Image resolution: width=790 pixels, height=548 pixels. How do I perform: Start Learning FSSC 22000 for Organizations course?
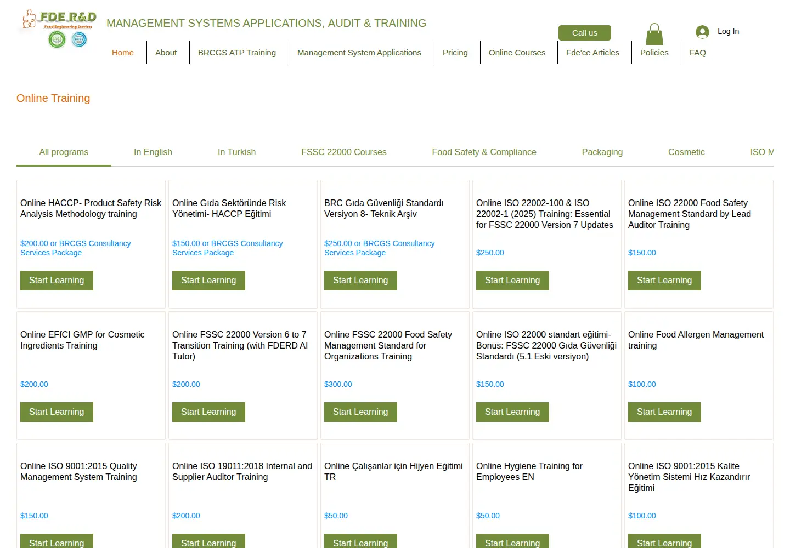click(360, 412)
